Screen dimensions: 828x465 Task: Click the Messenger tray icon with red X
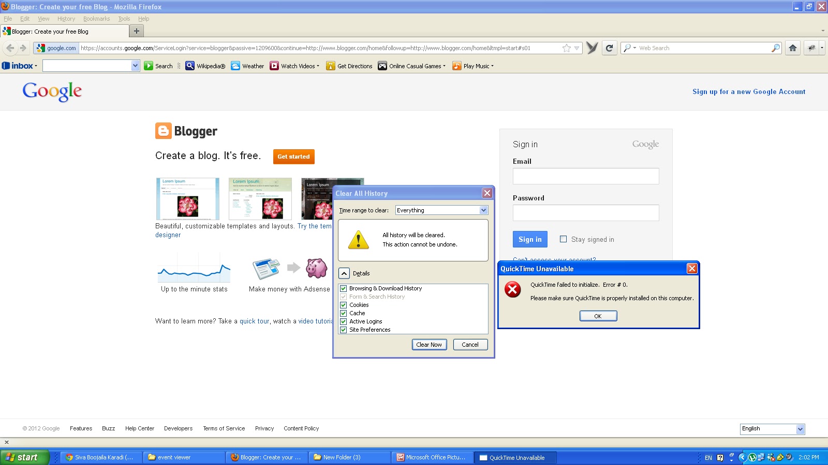(771, 457)
